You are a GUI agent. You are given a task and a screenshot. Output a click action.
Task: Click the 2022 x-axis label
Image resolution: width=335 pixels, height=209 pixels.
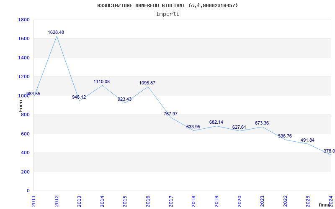tap(285, 201)
